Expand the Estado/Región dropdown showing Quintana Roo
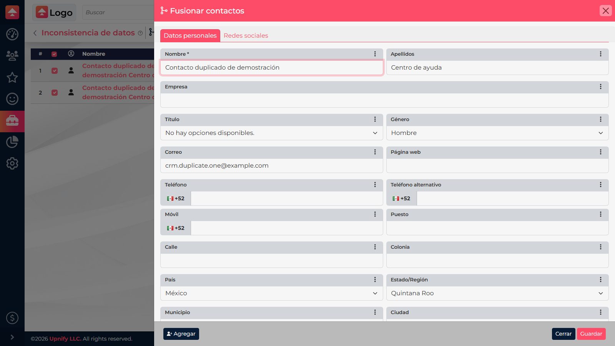 click(x=497, y=293)
